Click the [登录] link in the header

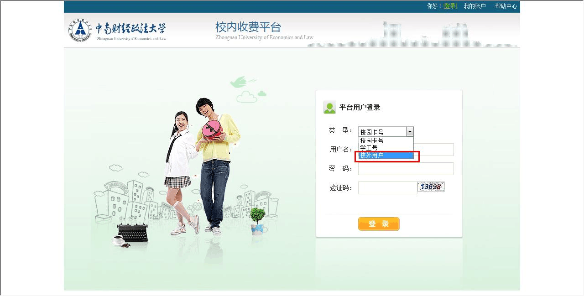450,6
